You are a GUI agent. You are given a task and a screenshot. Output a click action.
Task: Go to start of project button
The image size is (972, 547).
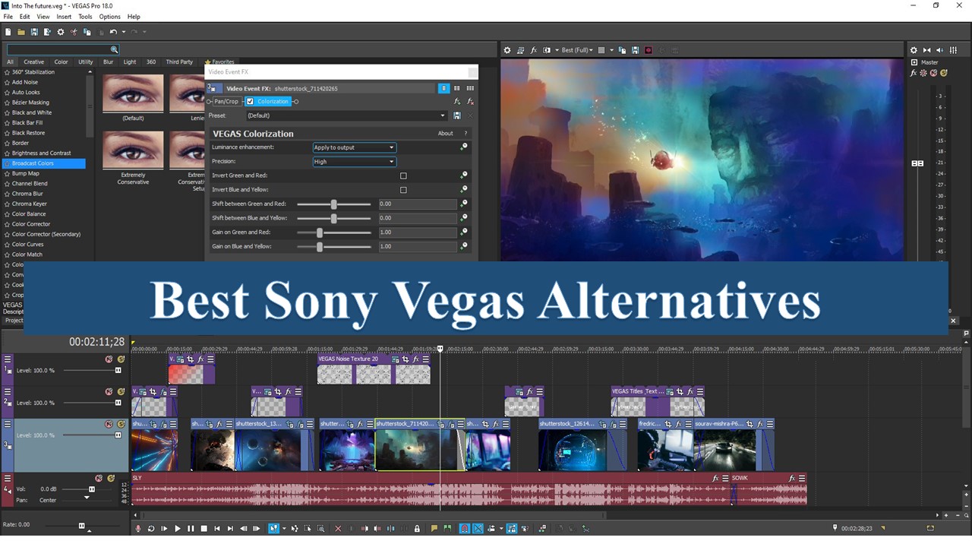(x=217, y=529)
